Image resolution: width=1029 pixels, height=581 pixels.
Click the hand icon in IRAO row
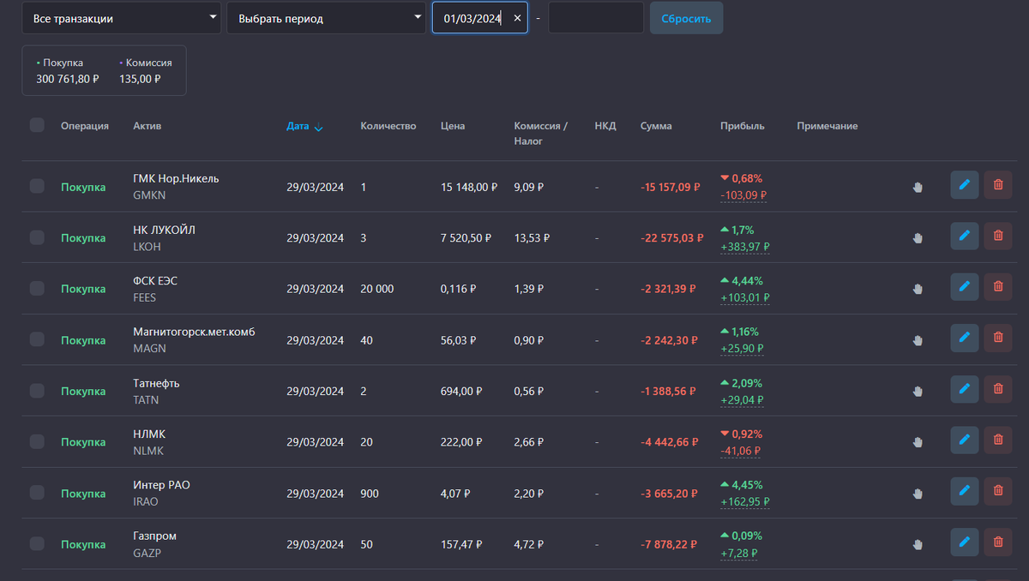coord(918,494)
